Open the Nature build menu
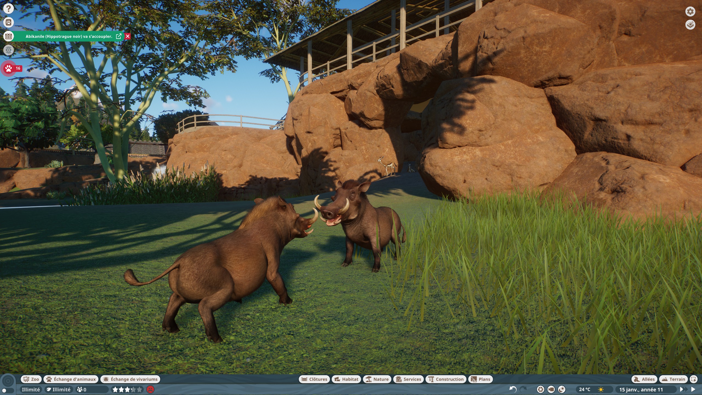Image resolution: width=702 pixels, height=395 pixels. pos(377,379)
